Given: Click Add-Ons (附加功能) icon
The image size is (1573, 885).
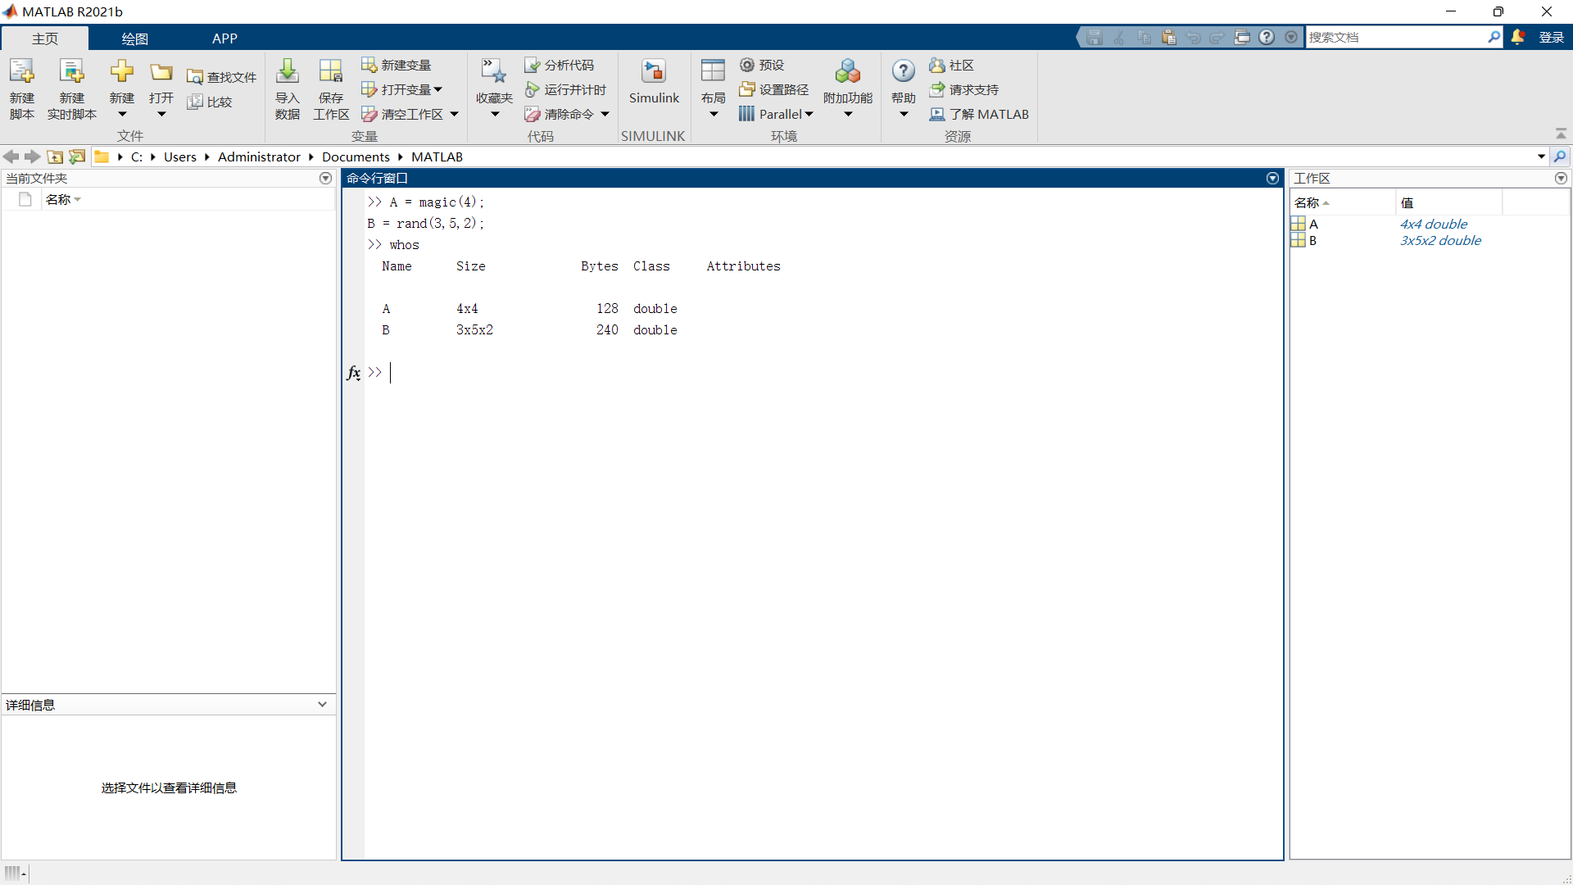Looking at the screenshot, I should (848, 71).
